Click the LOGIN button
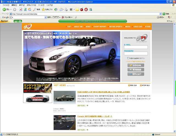This screenshot has height=136, width=176. (x=136, y=65)
